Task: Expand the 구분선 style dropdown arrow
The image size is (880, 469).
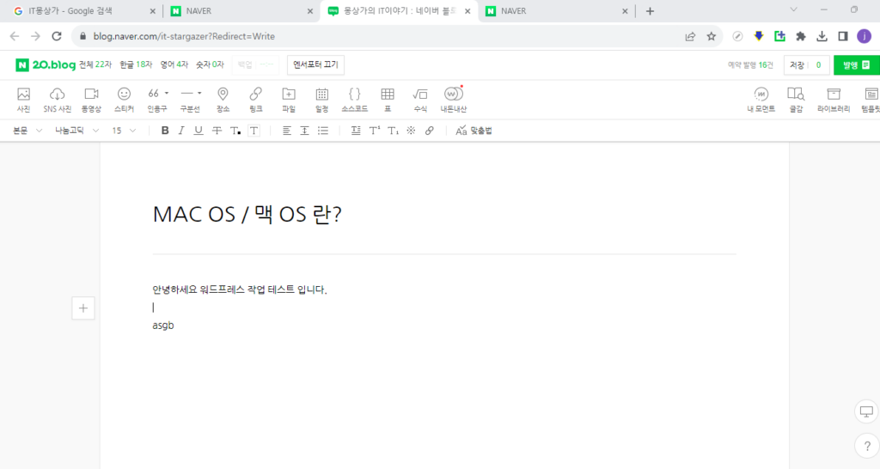Action: (199, 93)
